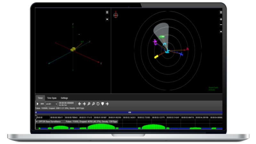Click the shield-shaped marker icon
The height and width of the screenshot is (144, 256).
click(x=102, y=104)
